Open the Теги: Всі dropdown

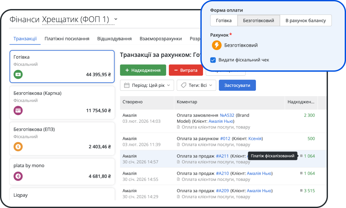196,85
